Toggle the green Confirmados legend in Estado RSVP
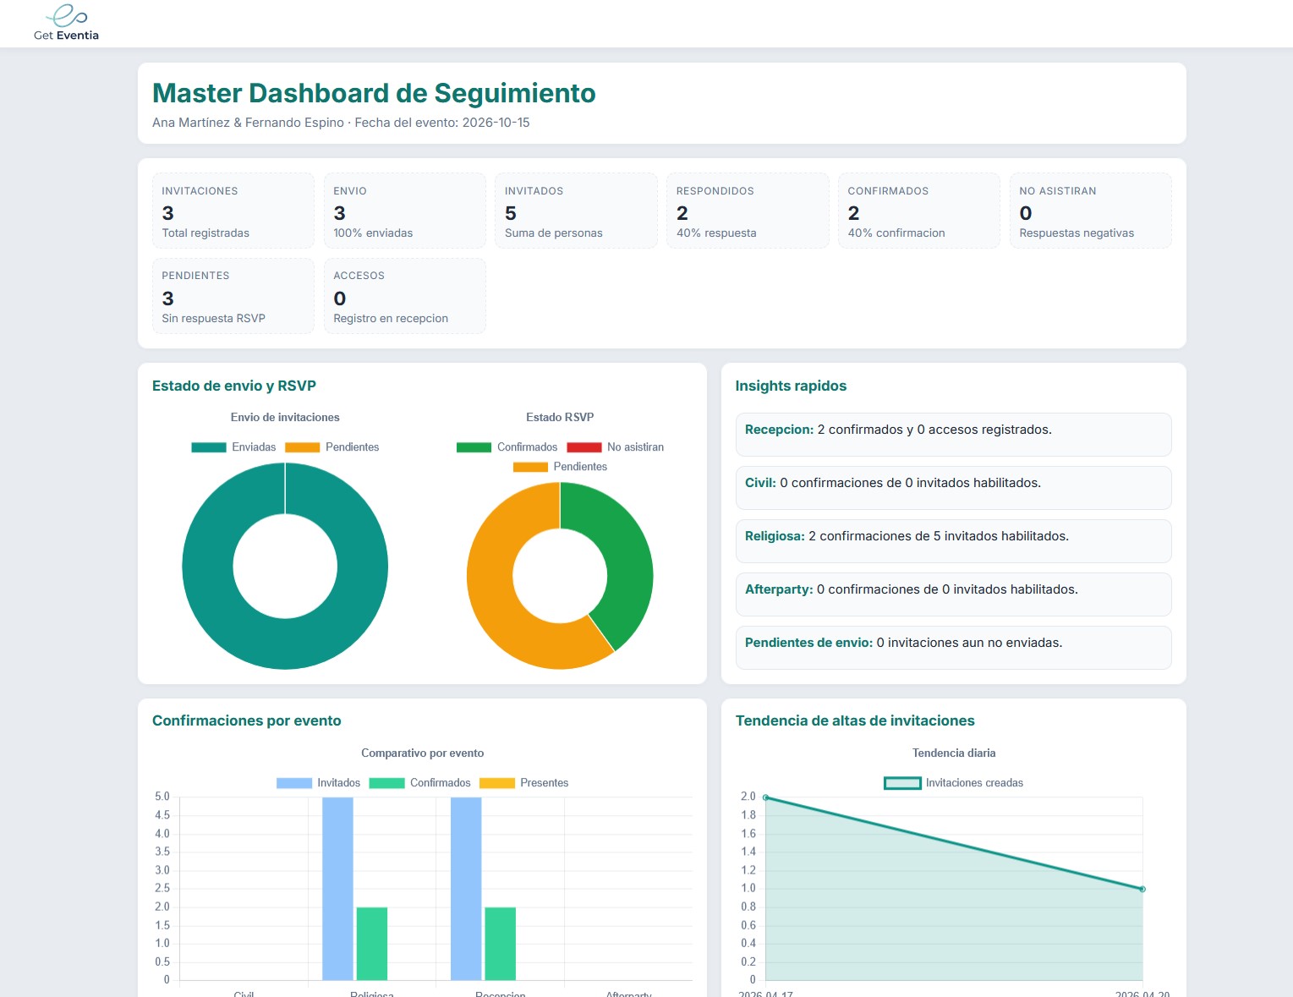The width and height of the screenshot is (1293, 997). [x=474, y=447]
